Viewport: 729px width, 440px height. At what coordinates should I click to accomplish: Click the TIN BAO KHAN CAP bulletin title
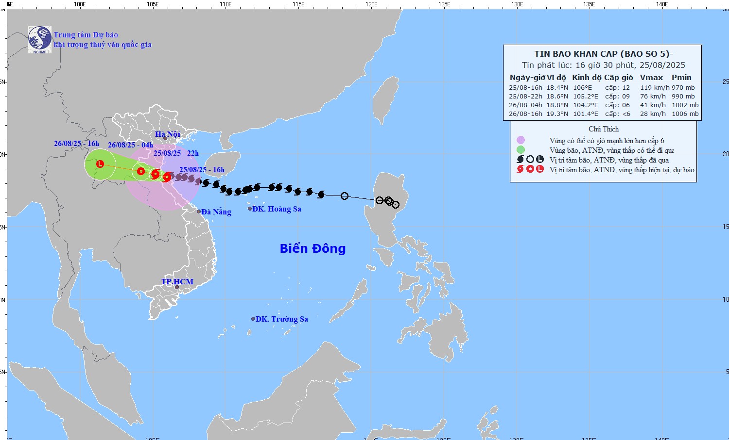pos(604,54)
